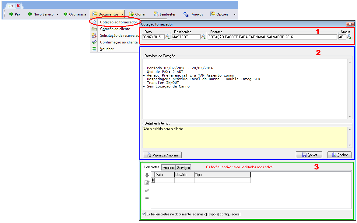This screenshot has width=357, height=223.
Task: Switch to the Serviços tab
Action: [183, 167]
